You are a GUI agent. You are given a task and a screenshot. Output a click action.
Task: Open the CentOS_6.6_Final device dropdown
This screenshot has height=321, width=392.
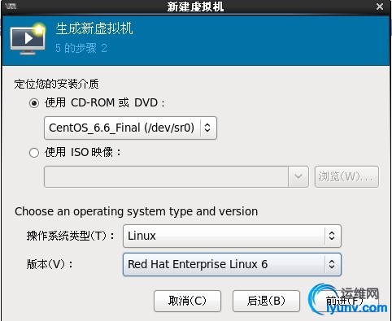[x=130, y=128]
